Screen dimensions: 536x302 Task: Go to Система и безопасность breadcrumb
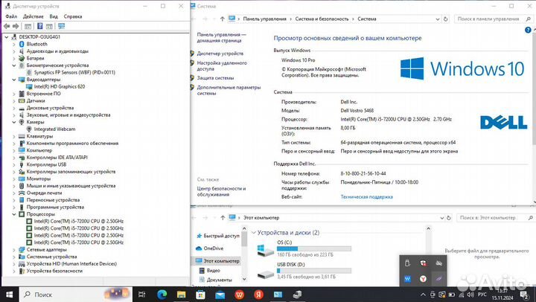tap(322, 19)
